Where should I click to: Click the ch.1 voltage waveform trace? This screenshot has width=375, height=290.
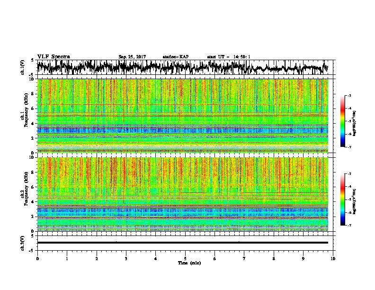tap(182, 67)
